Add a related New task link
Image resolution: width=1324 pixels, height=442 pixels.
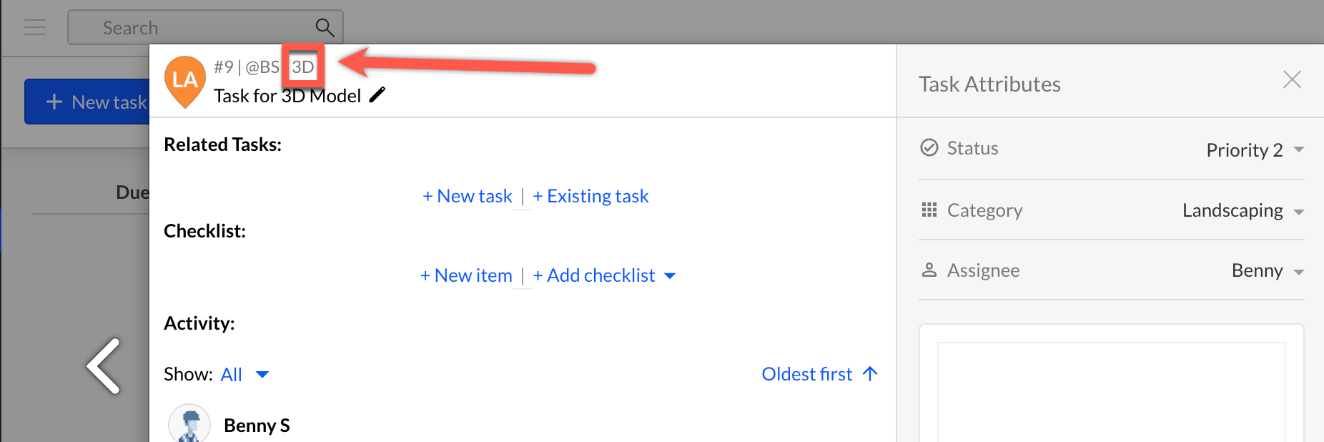tap(468, 196)
